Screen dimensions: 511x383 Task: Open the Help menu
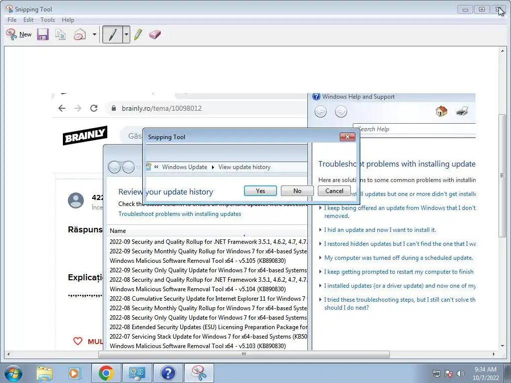[68, 20]
